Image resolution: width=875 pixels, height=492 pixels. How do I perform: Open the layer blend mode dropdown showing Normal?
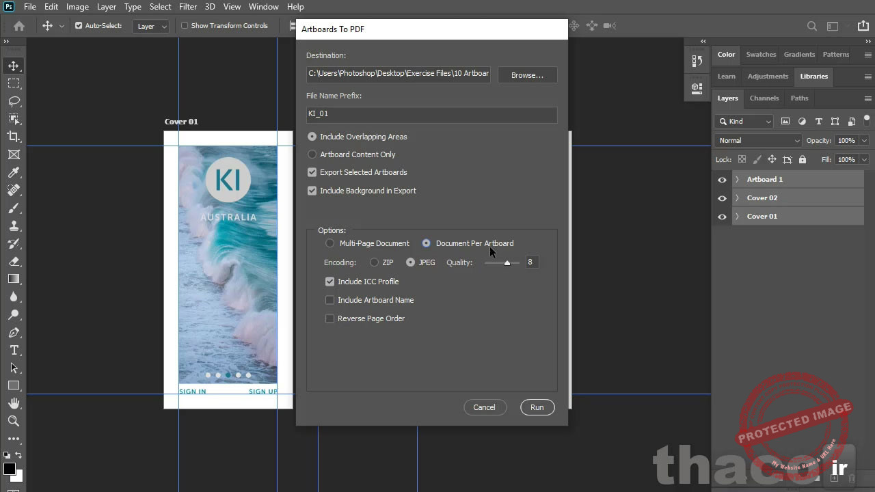point(757,140)
